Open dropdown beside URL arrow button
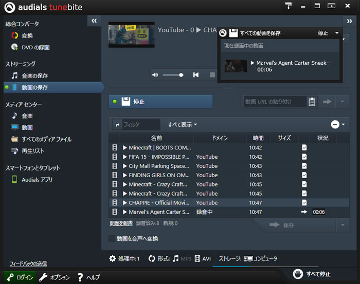360x284 pixels. pyautogui.click(x=343, y=102)
